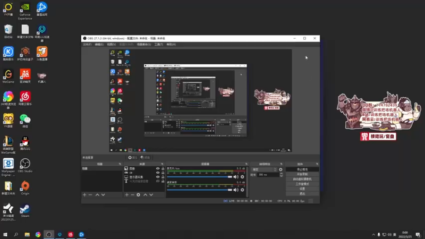Adjust the desktop audio volume slider
The image size is (425, 239).
click(x=200, y=190)
